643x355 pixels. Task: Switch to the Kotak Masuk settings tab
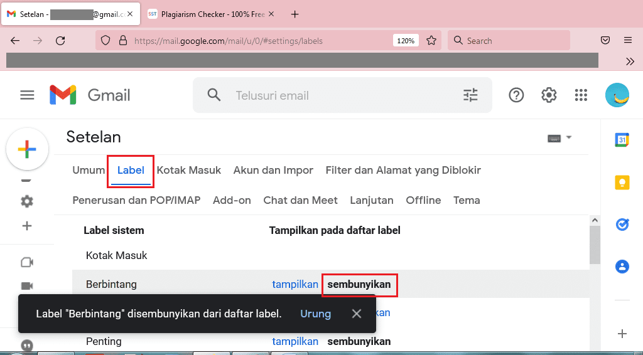pos(188,170)
